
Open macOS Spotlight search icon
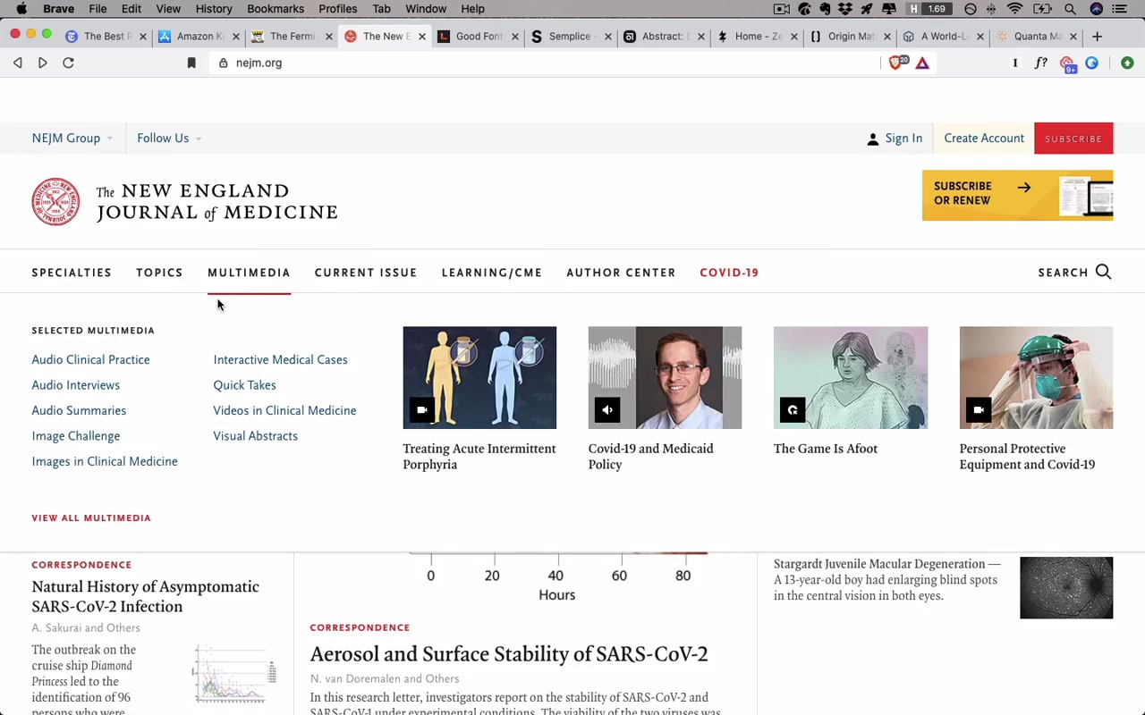1070,9
